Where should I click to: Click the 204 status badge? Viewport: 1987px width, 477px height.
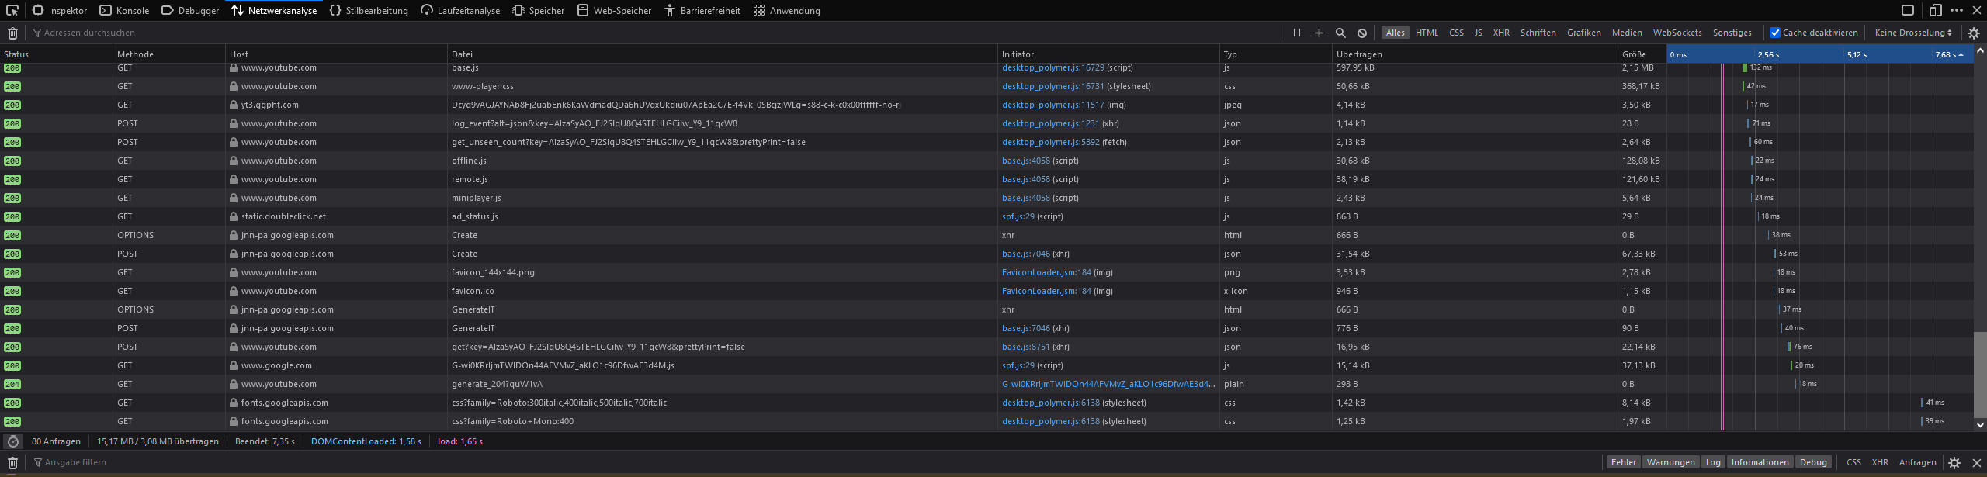click(x=12, y=384)
